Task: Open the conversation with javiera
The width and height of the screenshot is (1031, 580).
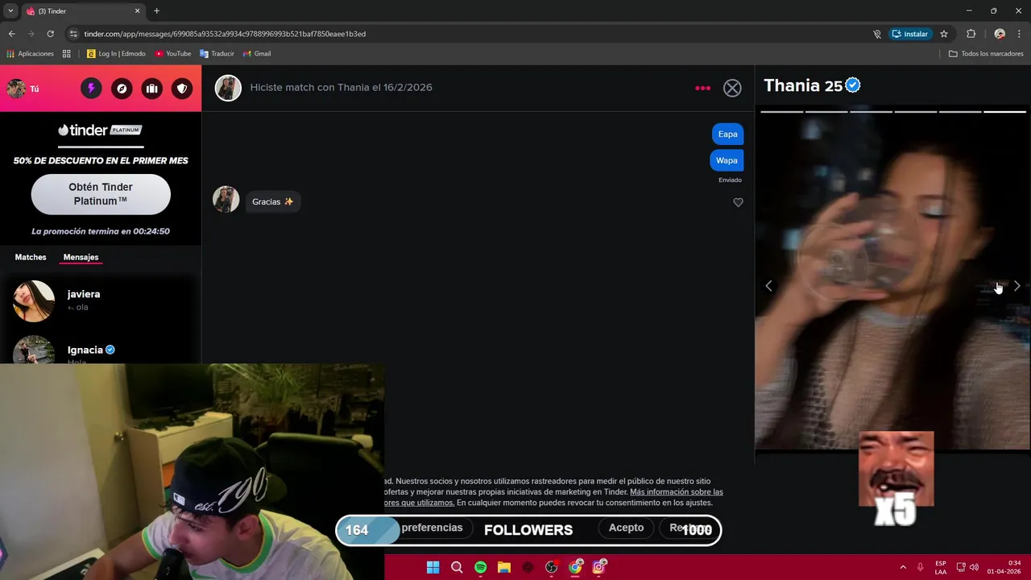Action: (x=101, y=300)
